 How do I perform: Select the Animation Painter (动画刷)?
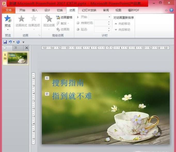coord(63,29)
